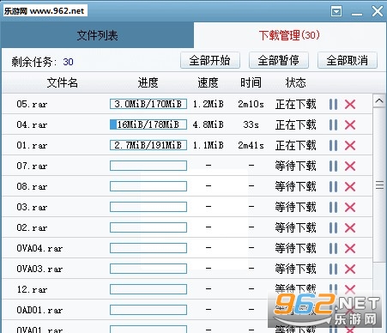Remove 07.rar from the queue
Screen dimensions: 387x333
[350, 166]
